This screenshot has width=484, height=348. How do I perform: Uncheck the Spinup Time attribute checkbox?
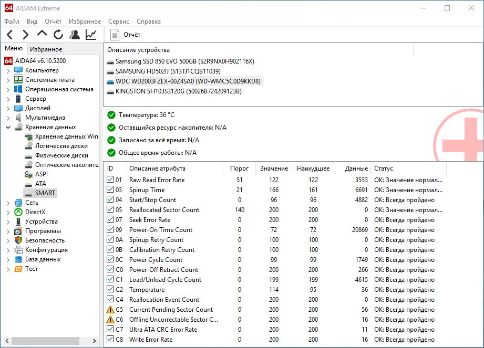(x=110, y=189)
